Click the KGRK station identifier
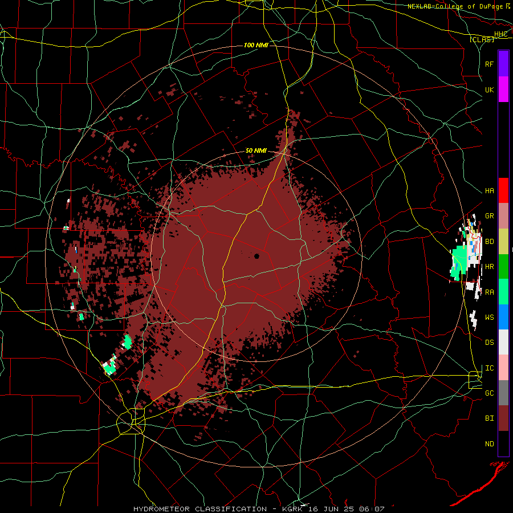Screen dimensions: 513x513 (292, 509)
